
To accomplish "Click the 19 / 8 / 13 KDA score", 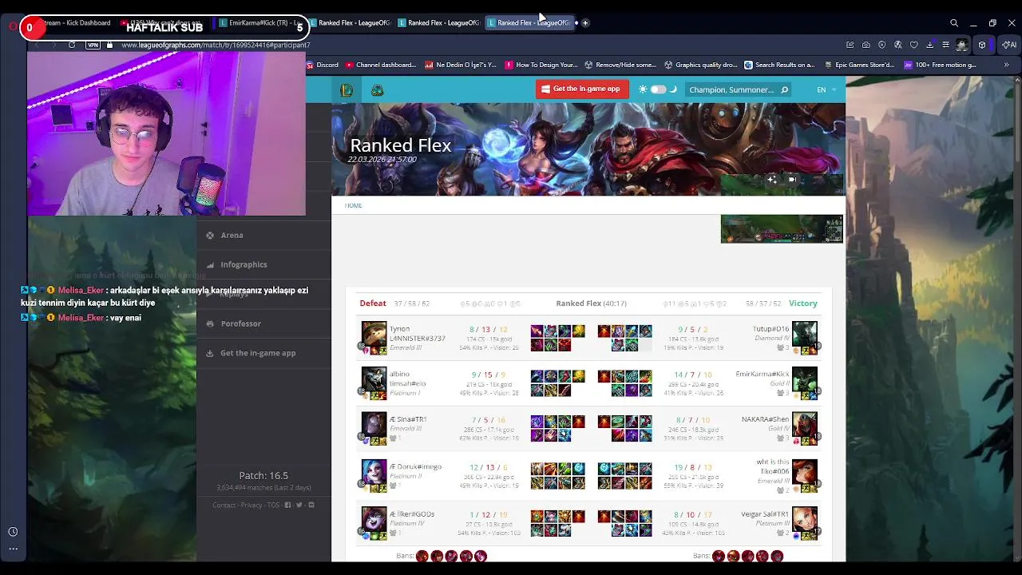I will (693, 467).
